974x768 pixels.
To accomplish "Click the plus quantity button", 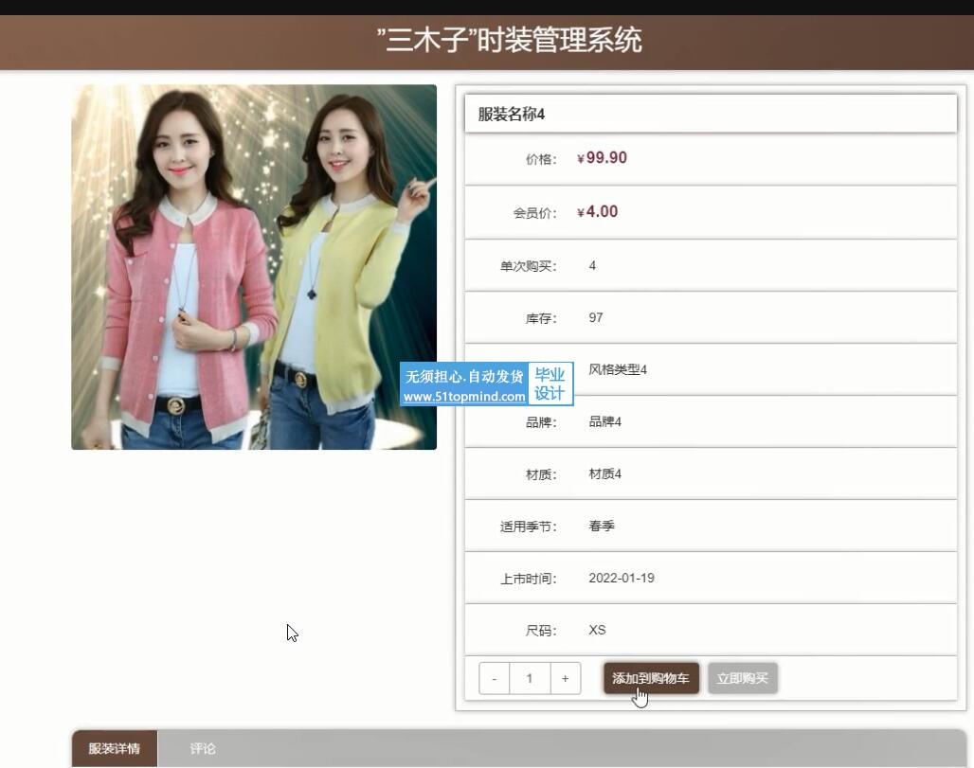I will [566, 678].
